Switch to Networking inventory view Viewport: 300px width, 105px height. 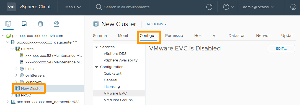tap(56, 24)
